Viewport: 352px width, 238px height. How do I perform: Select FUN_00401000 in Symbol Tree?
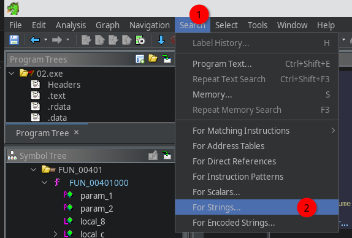(x=99, y=183)
